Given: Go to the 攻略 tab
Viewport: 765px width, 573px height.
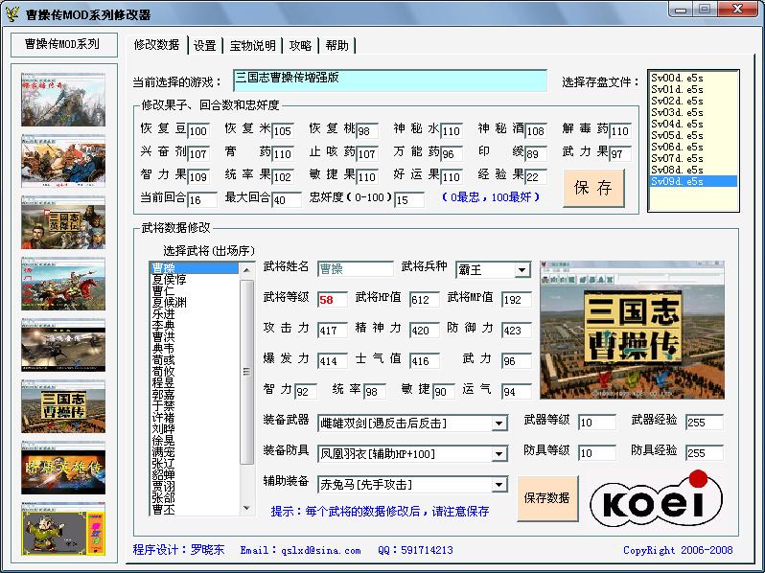Looking at the screenshot, I should pyautogui.click(x=300, y=45).
